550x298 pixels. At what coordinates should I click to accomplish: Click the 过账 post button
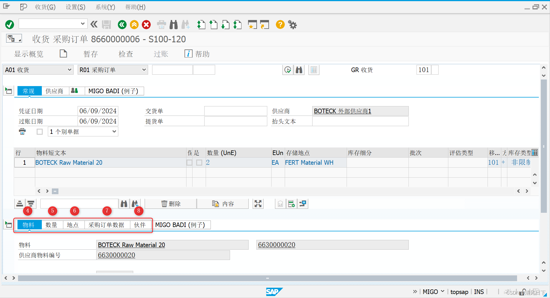click(161, 54)
